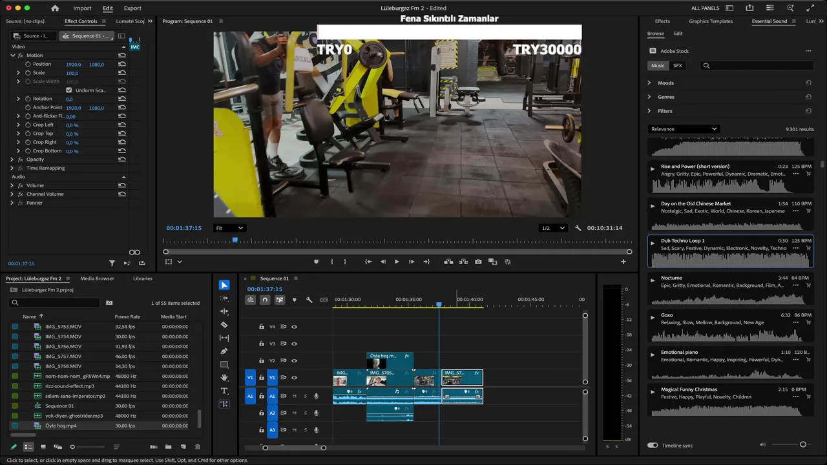Step forward one frame in Program monitor

pos(412,262)
